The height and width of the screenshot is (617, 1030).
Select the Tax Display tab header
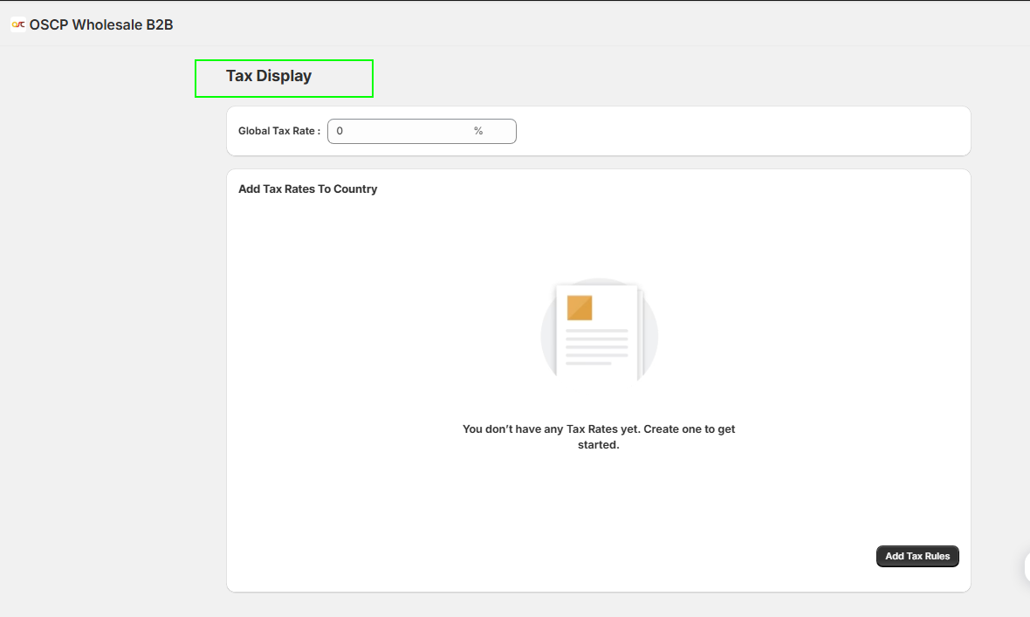269,75
